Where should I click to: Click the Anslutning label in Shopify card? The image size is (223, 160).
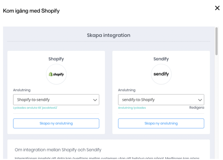coord(22,90)
